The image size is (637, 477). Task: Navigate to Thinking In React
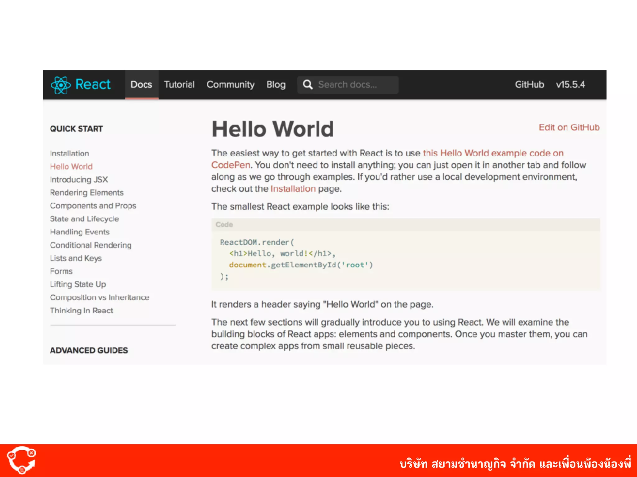pyautogui.click(x=81, y=311)
